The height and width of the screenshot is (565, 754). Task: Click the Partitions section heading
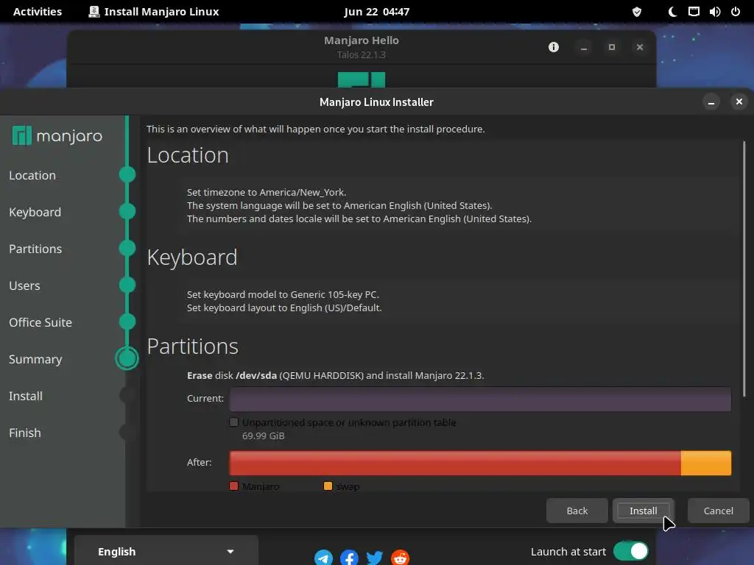[192, 347]
